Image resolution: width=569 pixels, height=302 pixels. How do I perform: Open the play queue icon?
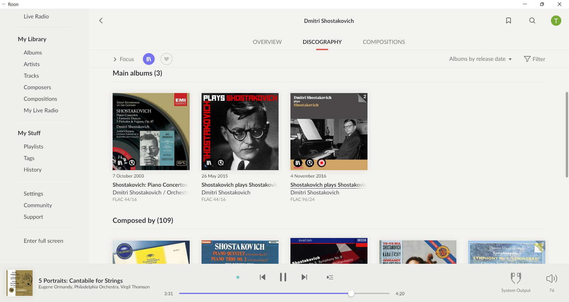[x=330, y=277]
